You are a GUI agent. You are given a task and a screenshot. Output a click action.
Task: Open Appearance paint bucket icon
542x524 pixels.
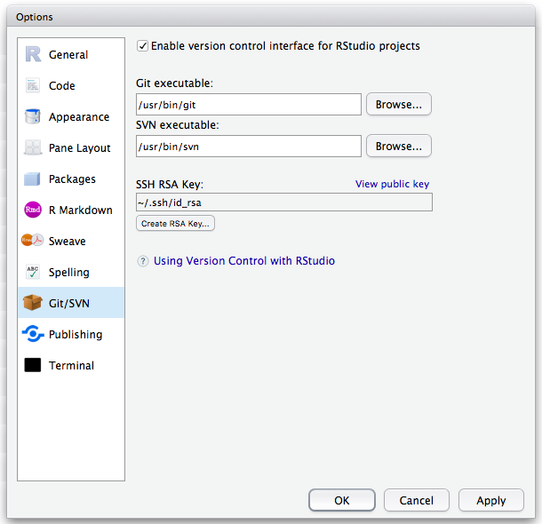tap(33, 116)
